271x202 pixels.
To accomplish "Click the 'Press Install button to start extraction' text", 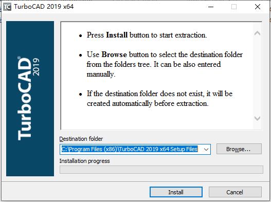I will coord(147,35).
